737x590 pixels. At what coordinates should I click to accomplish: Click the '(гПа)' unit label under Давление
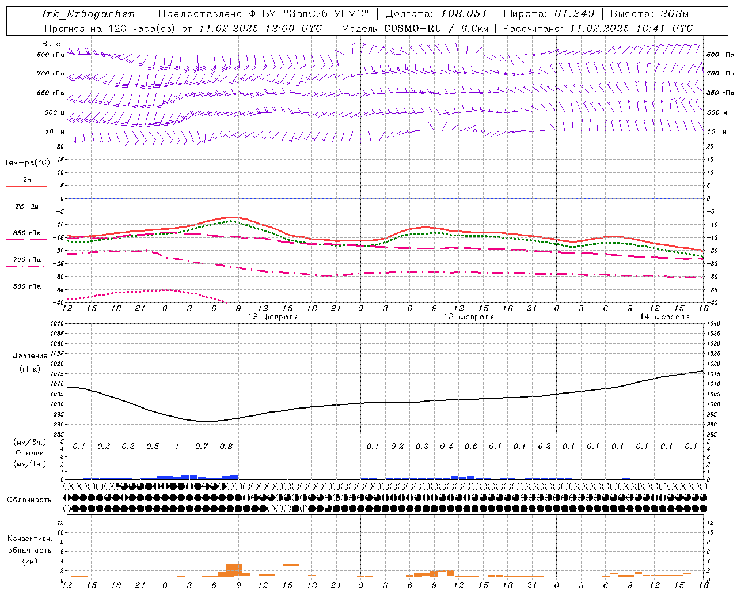point(29,369)
